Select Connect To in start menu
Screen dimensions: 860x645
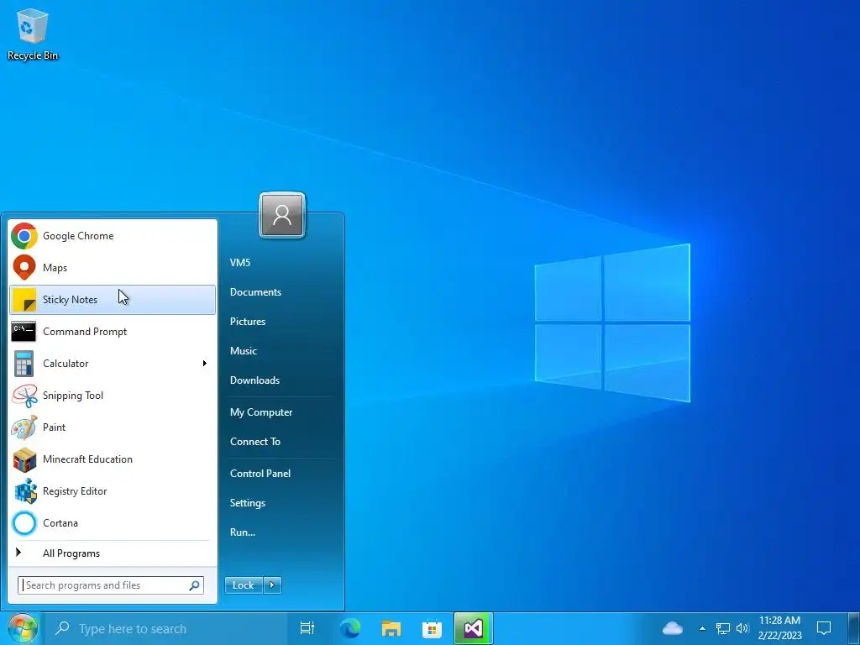coord(255,442)
